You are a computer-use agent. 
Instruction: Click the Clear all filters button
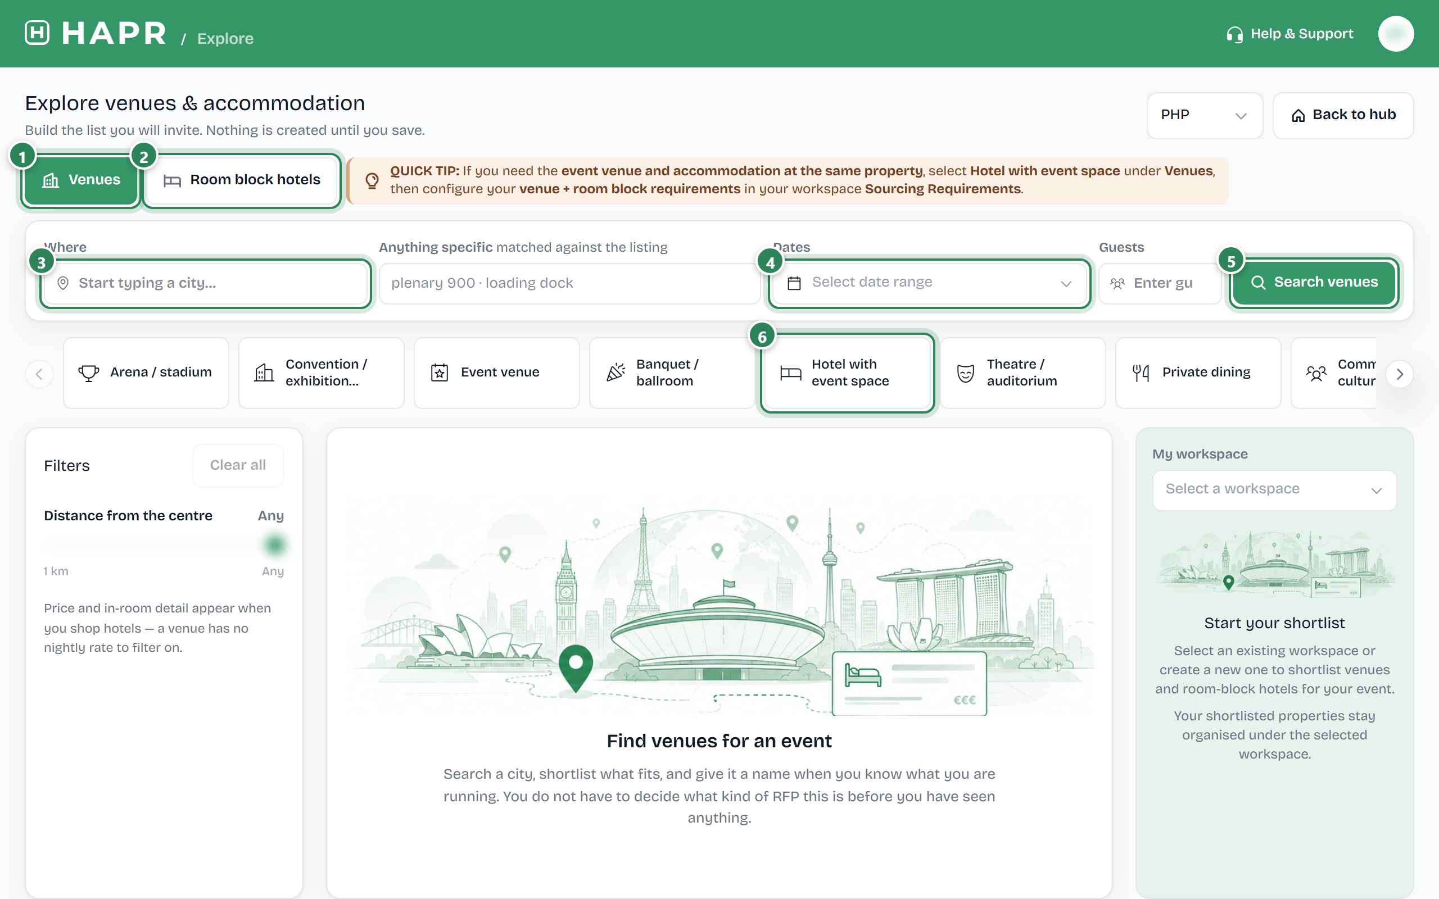coord(238,466)
